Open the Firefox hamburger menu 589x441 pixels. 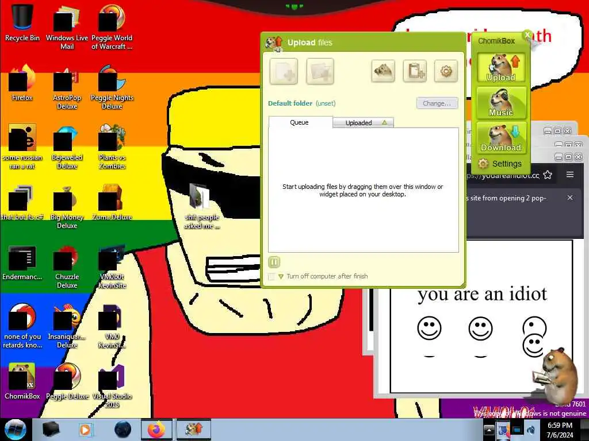point(570,175)
